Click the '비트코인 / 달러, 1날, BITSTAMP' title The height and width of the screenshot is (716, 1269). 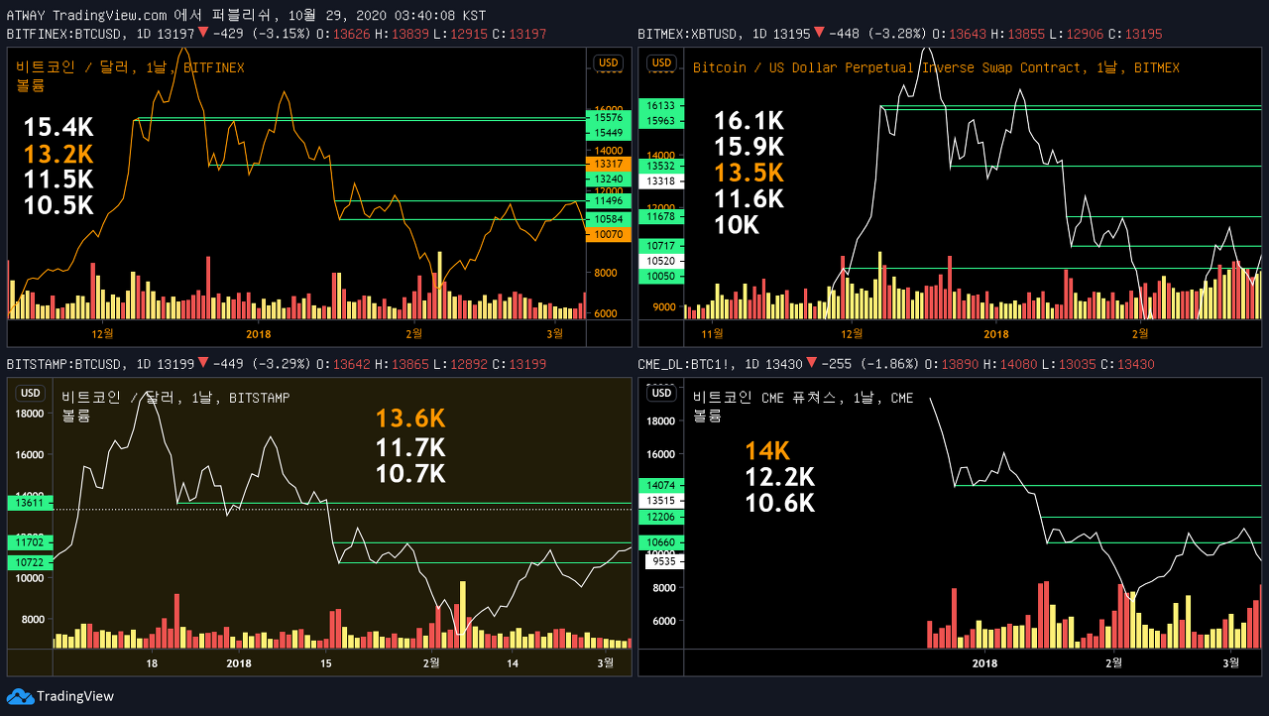(175, 398)
